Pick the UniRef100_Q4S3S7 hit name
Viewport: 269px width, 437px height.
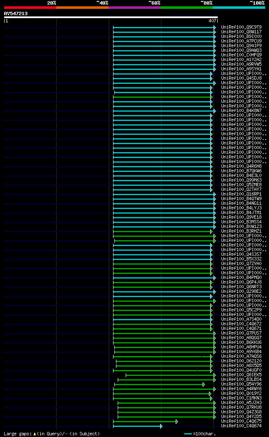[241, 255]
